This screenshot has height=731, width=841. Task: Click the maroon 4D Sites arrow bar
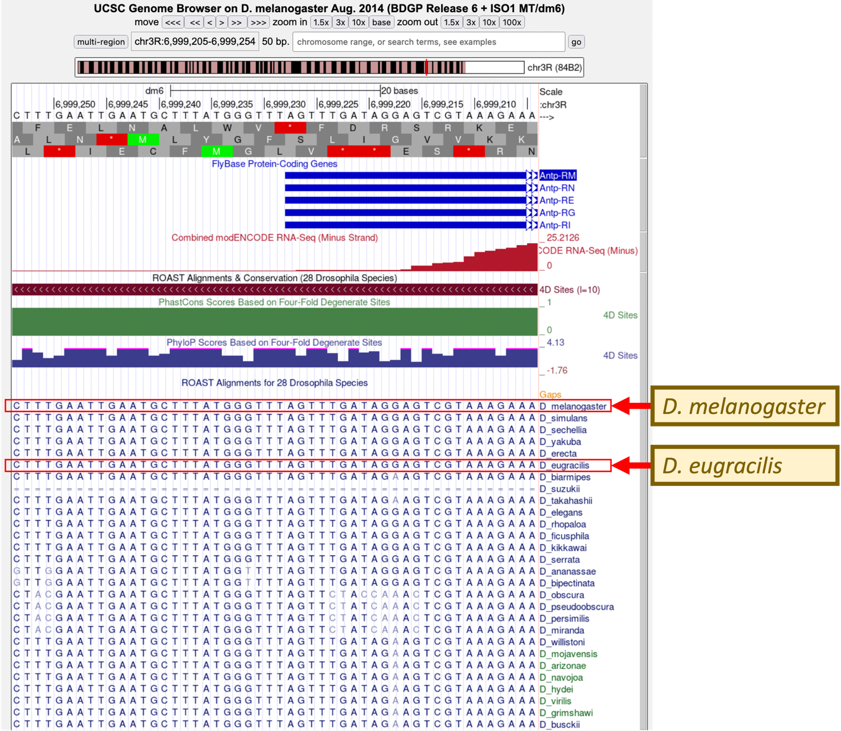(275, 290)
